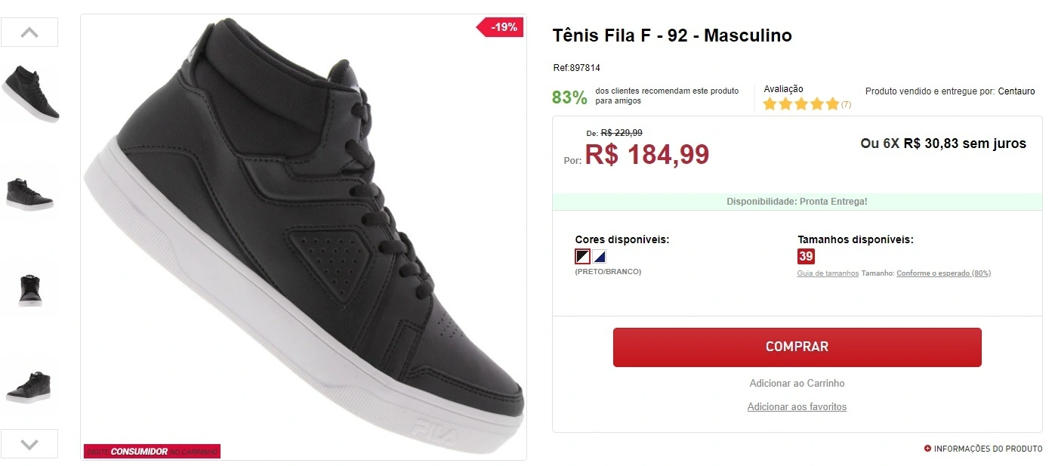Open the (7) reviews count
This screenshot has height=466, width=1058.
847,105
